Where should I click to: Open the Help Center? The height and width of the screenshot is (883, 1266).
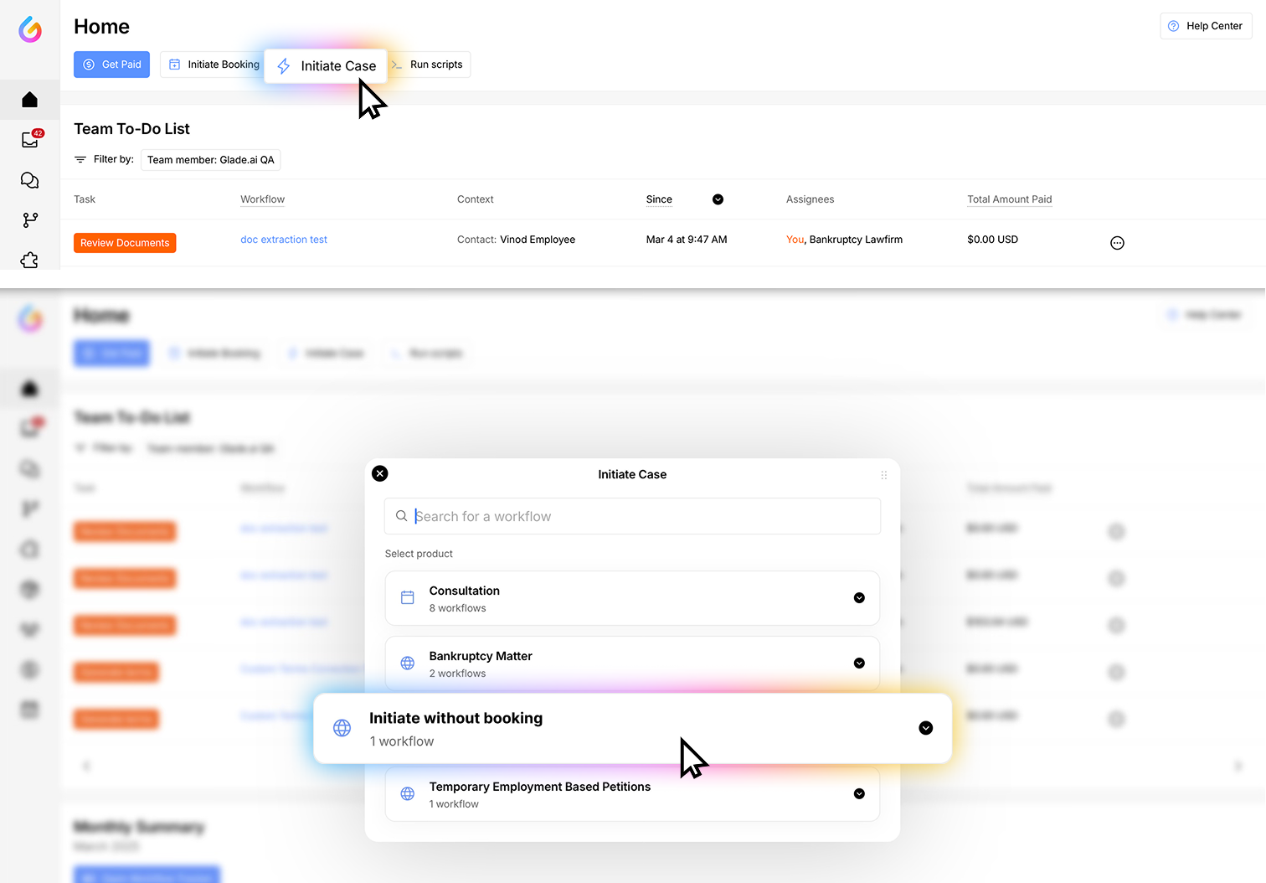pyautogui.click(x=1206, y=26)
